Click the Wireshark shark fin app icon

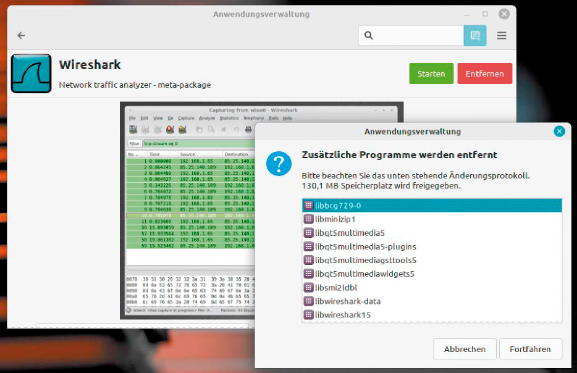(x=32, y=73)
